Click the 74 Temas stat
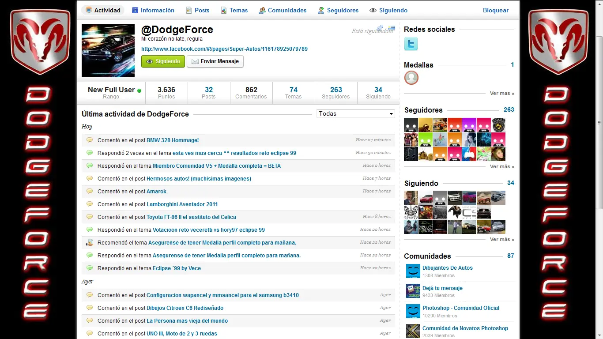The image size is (603, 339). (294, 93)
